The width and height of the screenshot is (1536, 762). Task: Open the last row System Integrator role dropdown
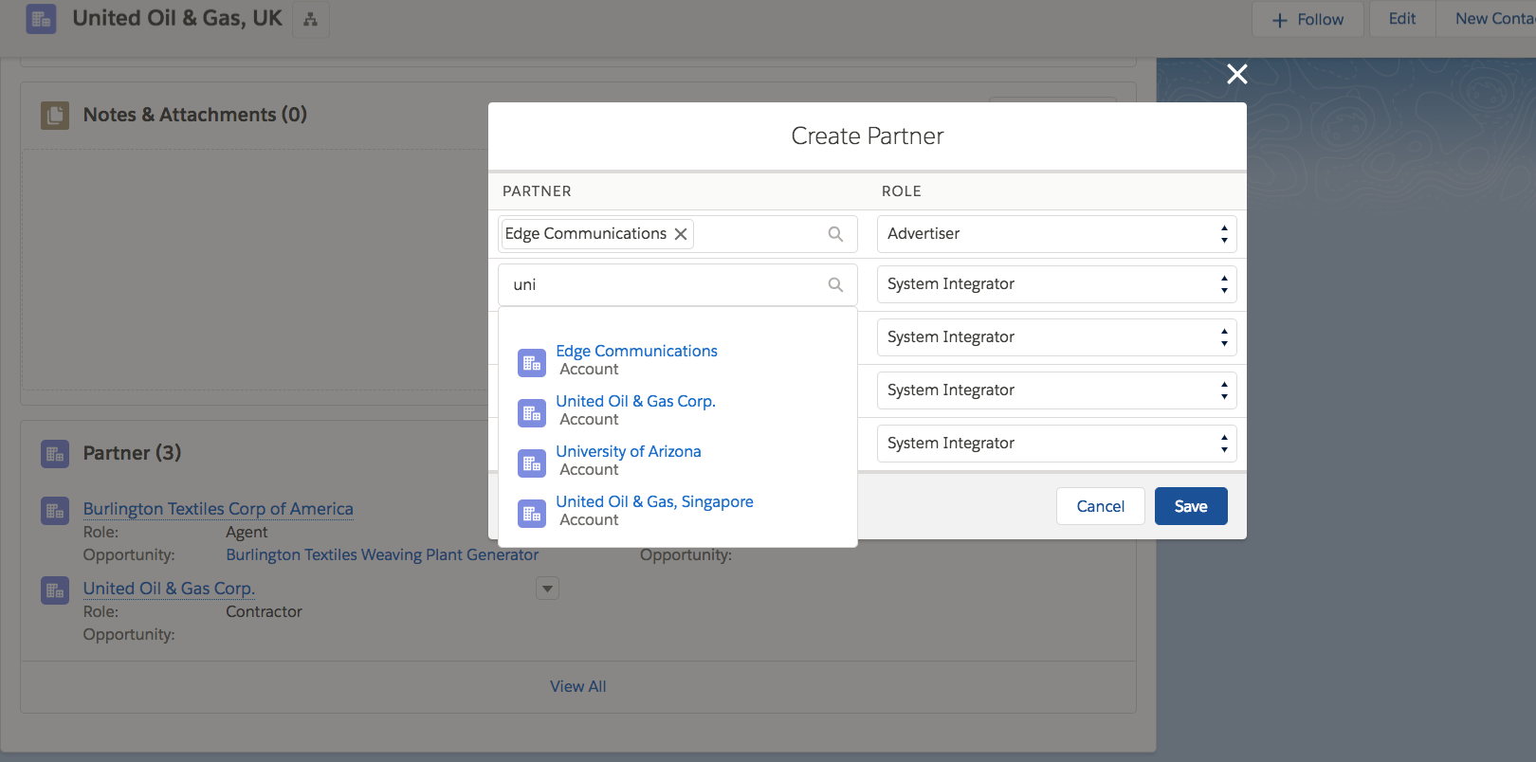point(1056,444)
